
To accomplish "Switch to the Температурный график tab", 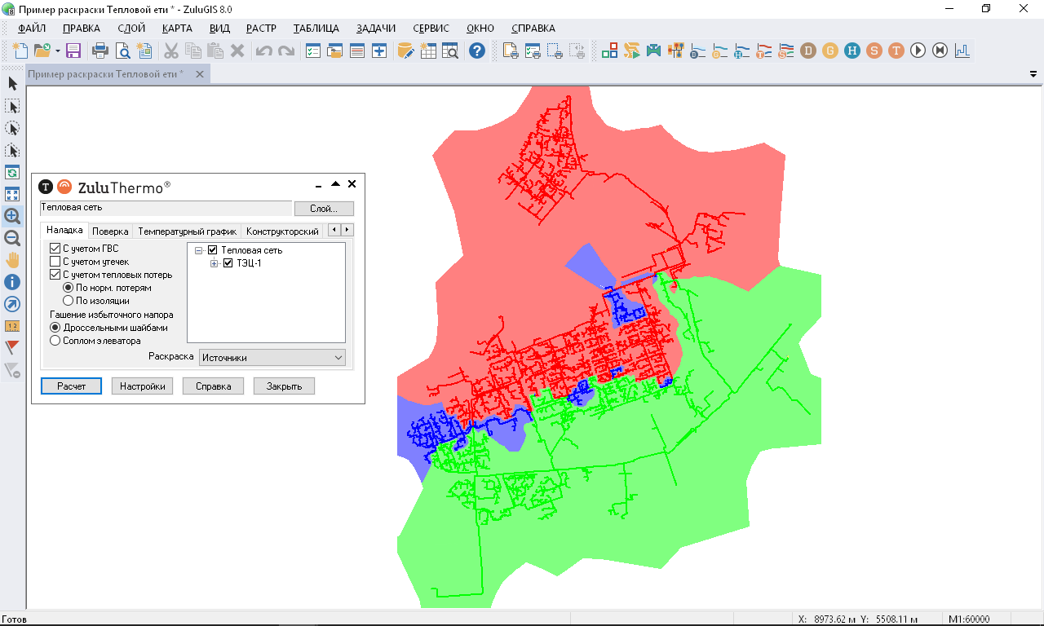I will click(187, 231).
